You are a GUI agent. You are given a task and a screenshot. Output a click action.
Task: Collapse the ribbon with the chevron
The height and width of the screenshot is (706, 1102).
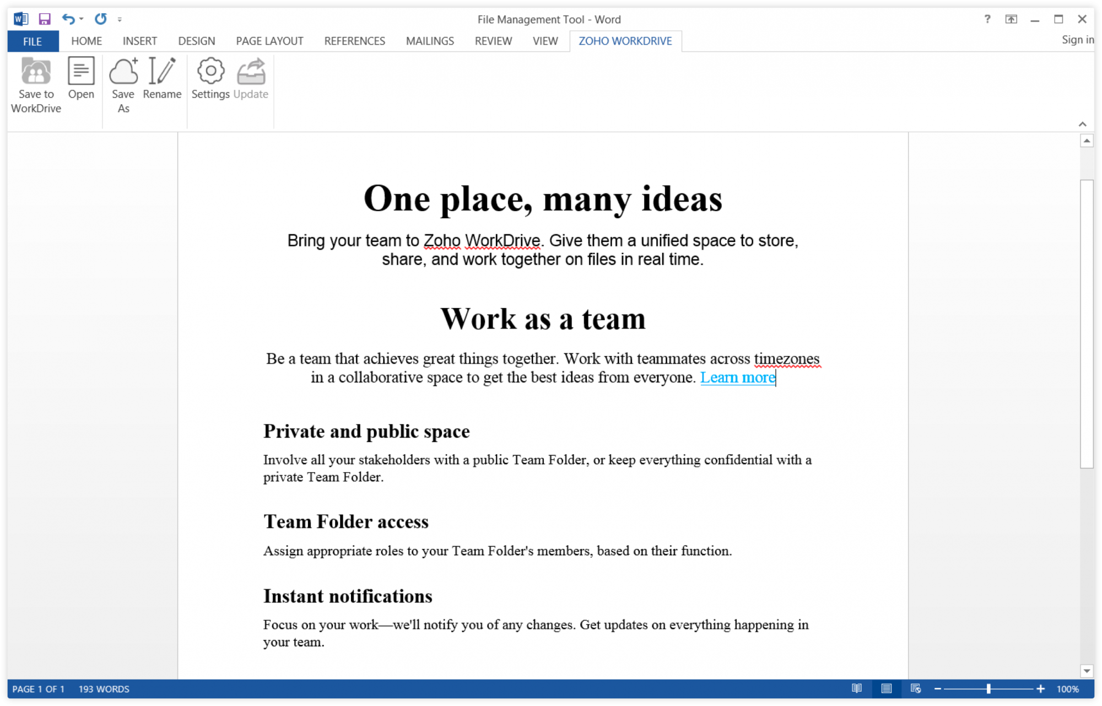(1082, 123)
